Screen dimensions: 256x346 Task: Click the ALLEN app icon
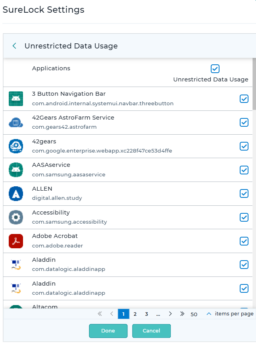point(16,193)
